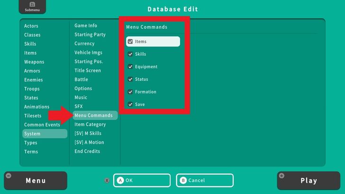
Task: Select Skills in the left database list
Action: 30,44
